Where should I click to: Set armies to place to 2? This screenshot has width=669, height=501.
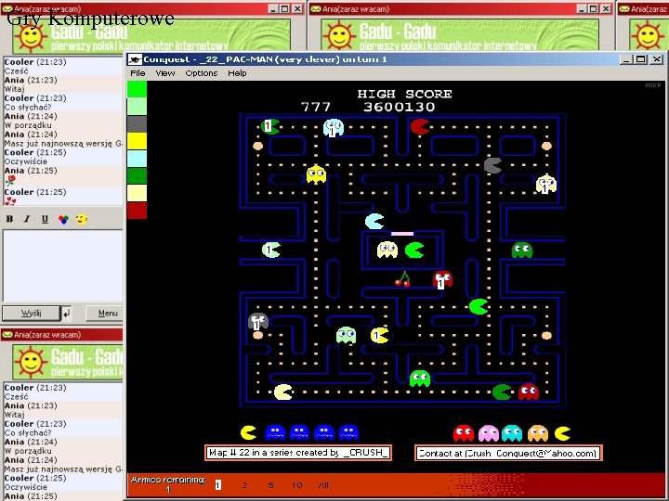[244, 485]
